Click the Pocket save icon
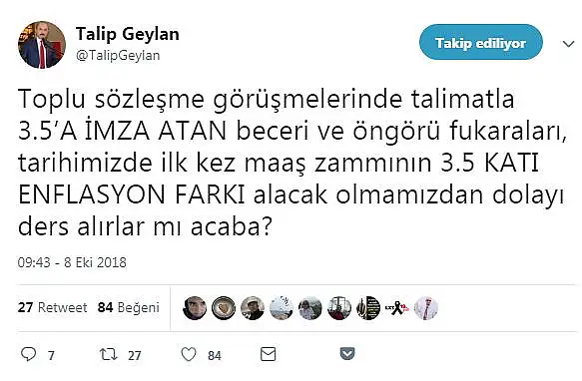This screenshot has width=582, height=381. [347, 353]
